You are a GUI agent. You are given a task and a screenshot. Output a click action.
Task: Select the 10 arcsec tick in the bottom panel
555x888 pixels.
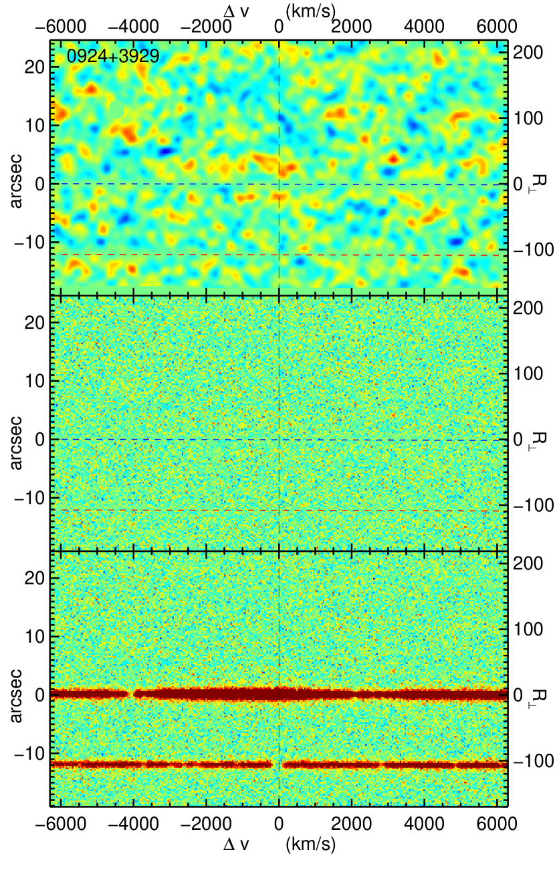[x=35, y=637]
